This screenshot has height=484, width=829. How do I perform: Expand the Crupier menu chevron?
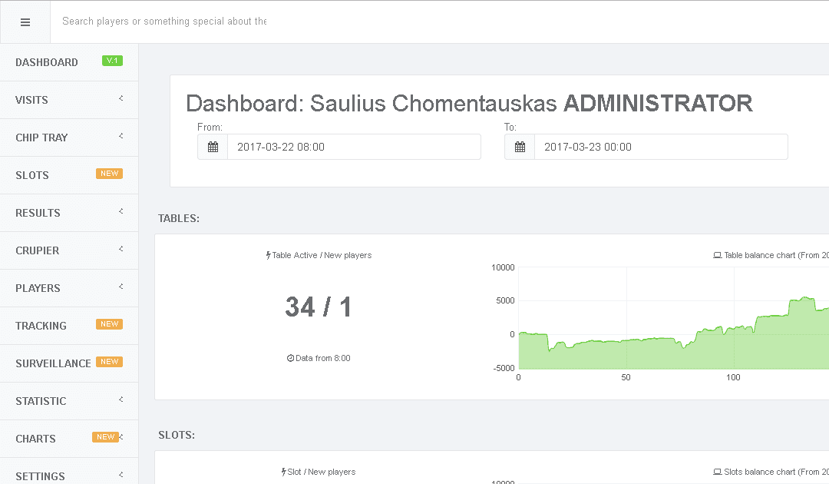[121, 249]
